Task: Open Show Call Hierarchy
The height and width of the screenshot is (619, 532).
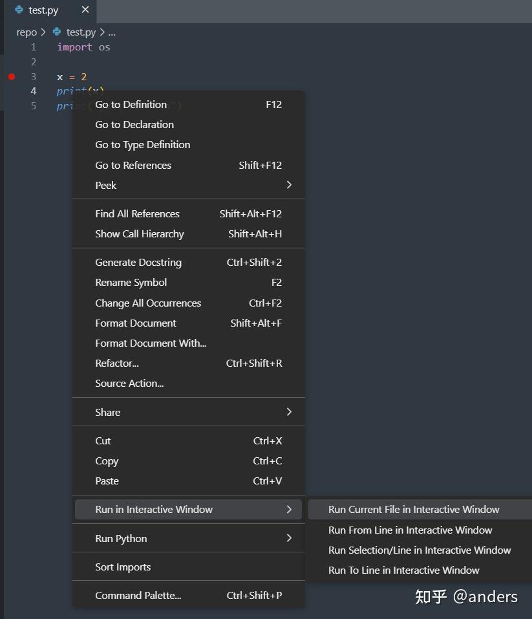Action: click(x=140, y=233)
